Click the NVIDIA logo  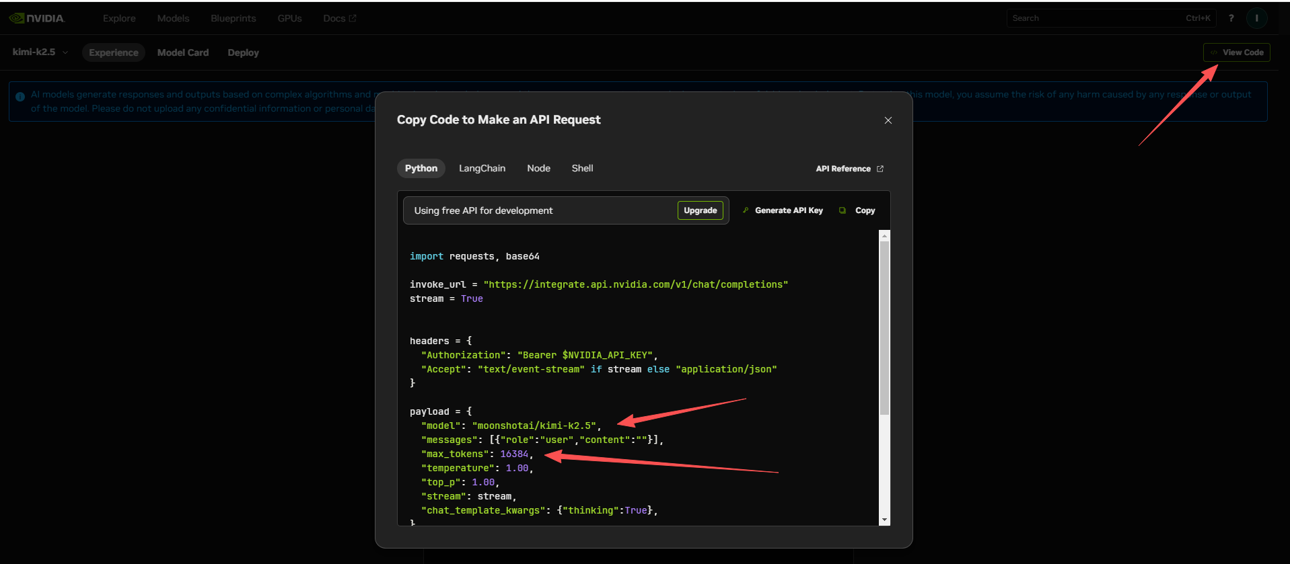(x=37, y=18)
